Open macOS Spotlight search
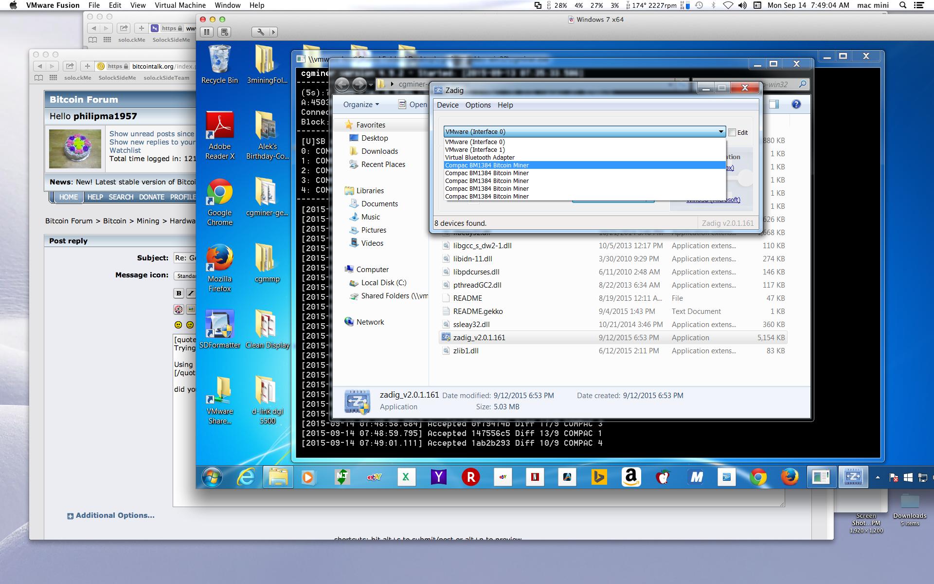This screenshot has height=584, width=934. (x=903, y=5)
